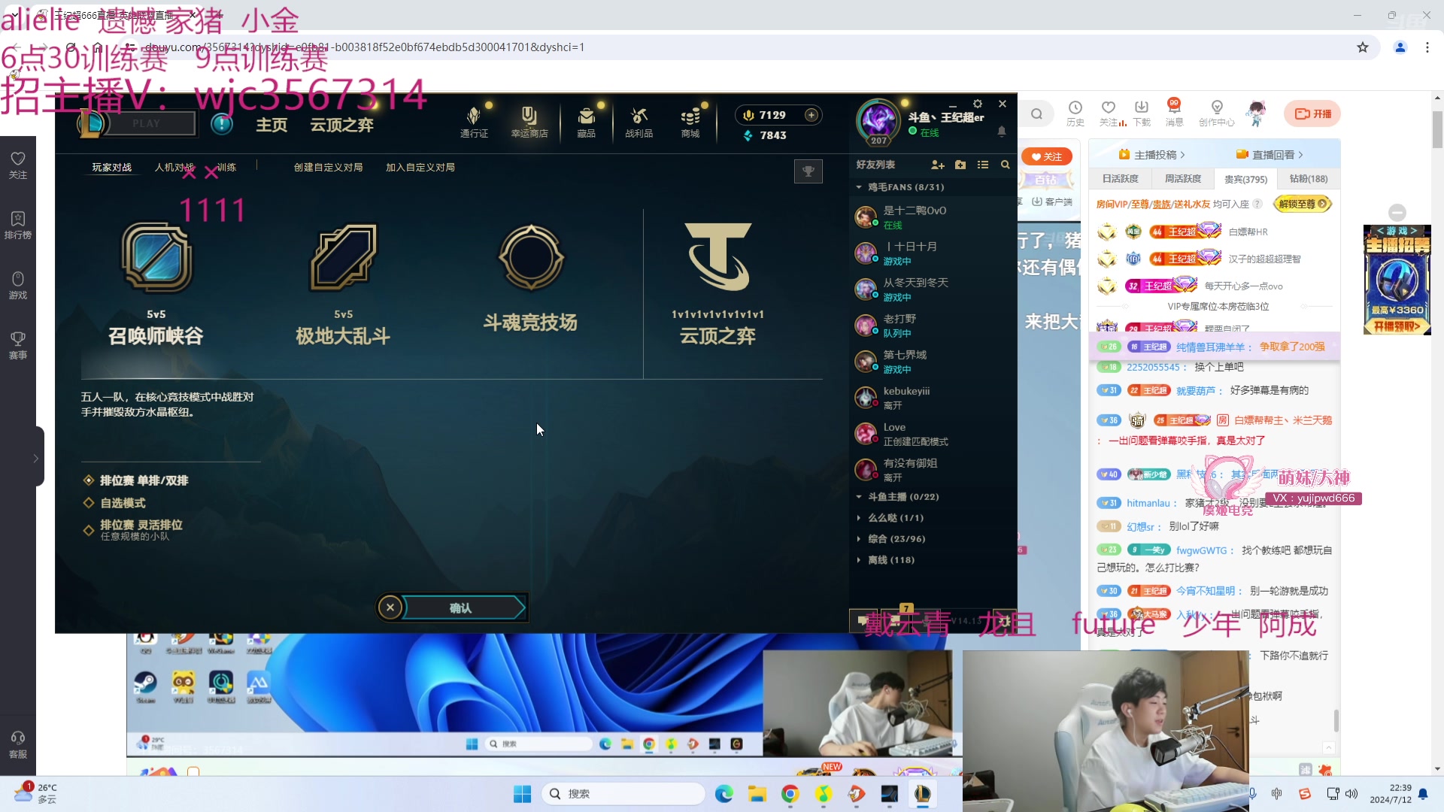Confirm with the 确认 button
Viewport: 1444px width, 812px height.
[x=463, y=607]
